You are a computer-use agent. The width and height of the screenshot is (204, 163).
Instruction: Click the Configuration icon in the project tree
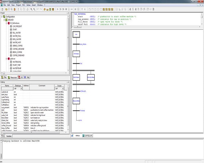pyautogui.click(x=4, y=17)
